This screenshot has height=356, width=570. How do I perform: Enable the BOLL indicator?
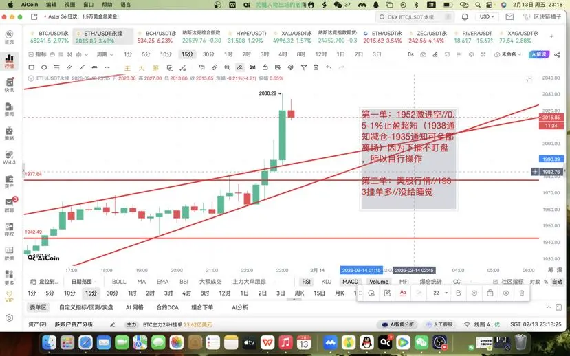(x=119, y=282)
